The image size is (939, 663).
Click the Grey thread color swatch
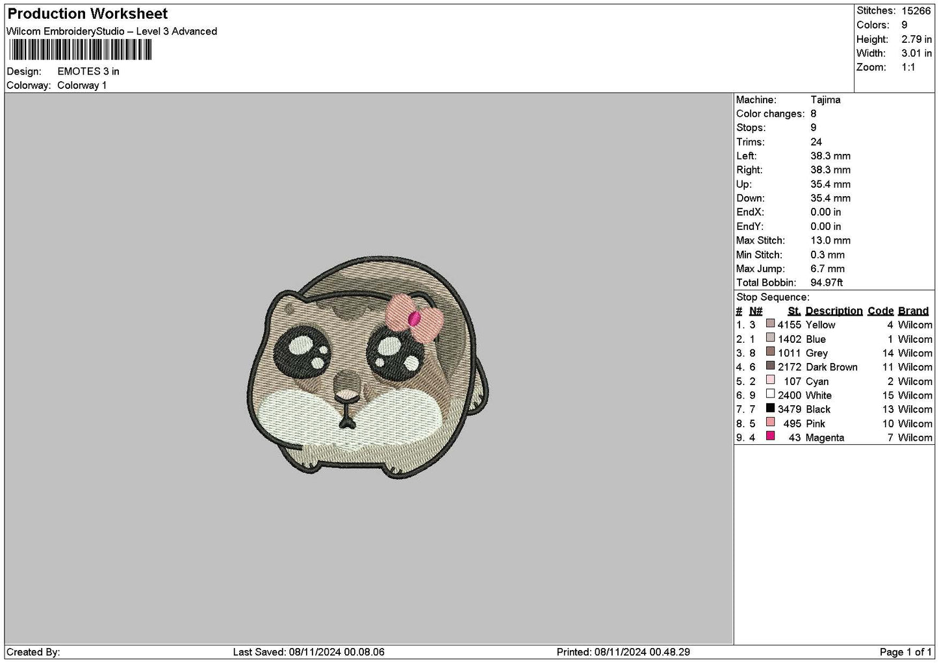(770, 353)
